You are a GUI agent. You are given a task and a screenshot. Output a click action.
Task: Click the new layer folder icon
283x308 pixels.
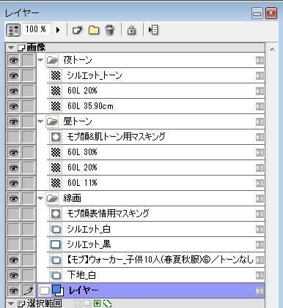[x=94, y=30]
